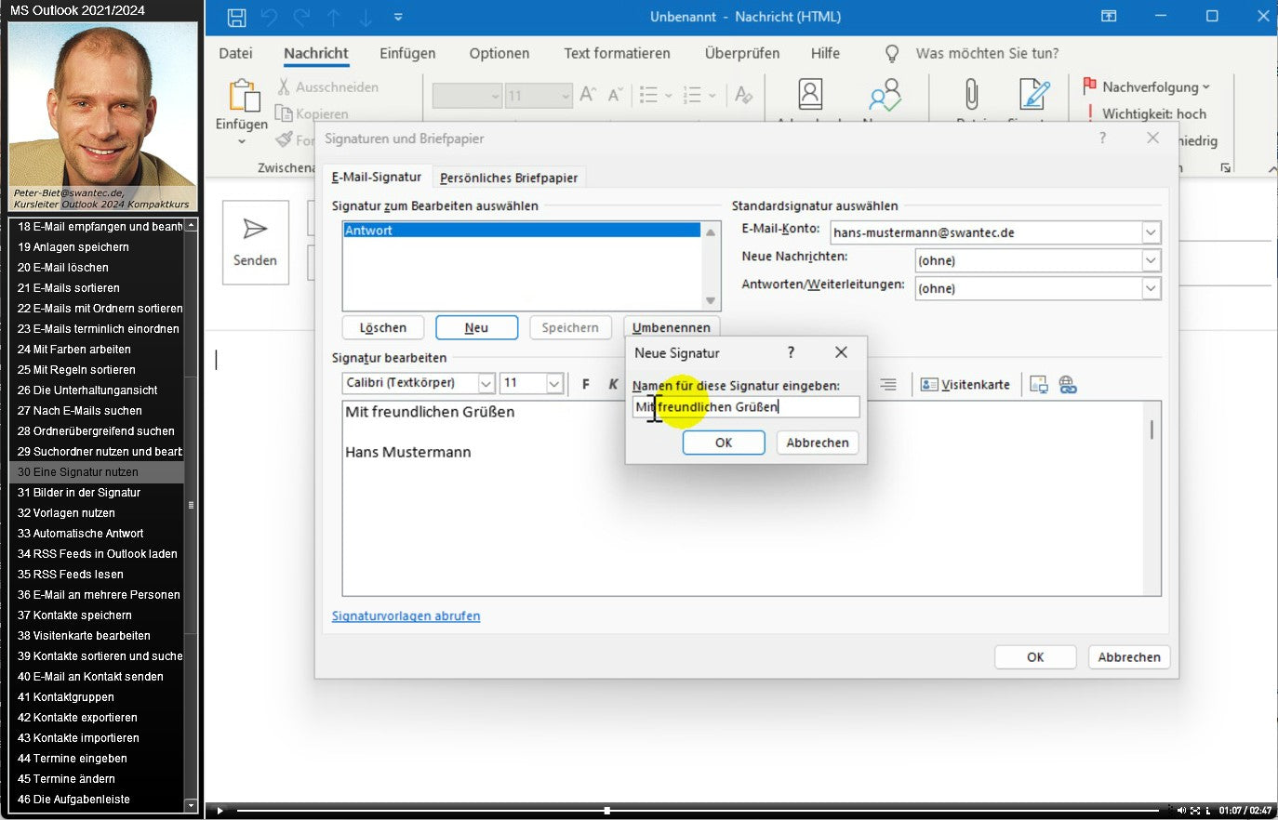The width and height of the screenshot is (1278, 820).
Task: Click OK in the Neue Signatur dialog
Action: (724, 443)
